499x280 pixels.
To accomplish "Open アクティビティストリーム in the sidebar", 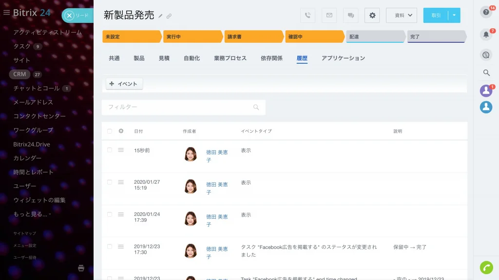I will tap(47, 33).
